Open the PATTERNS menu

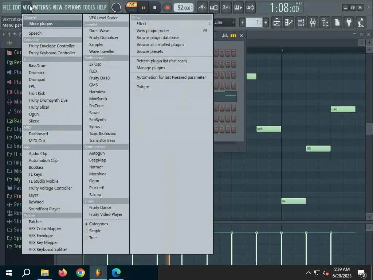click(x=42, y=7)
